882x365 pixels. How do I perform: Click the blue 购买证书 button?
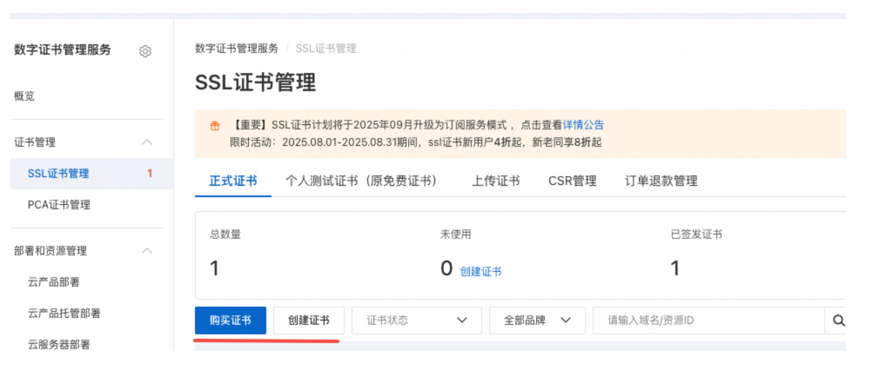click(230, 320)
